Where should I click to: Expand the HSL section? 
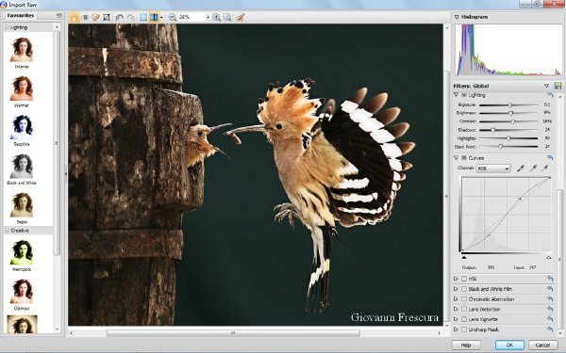point(456,279)
